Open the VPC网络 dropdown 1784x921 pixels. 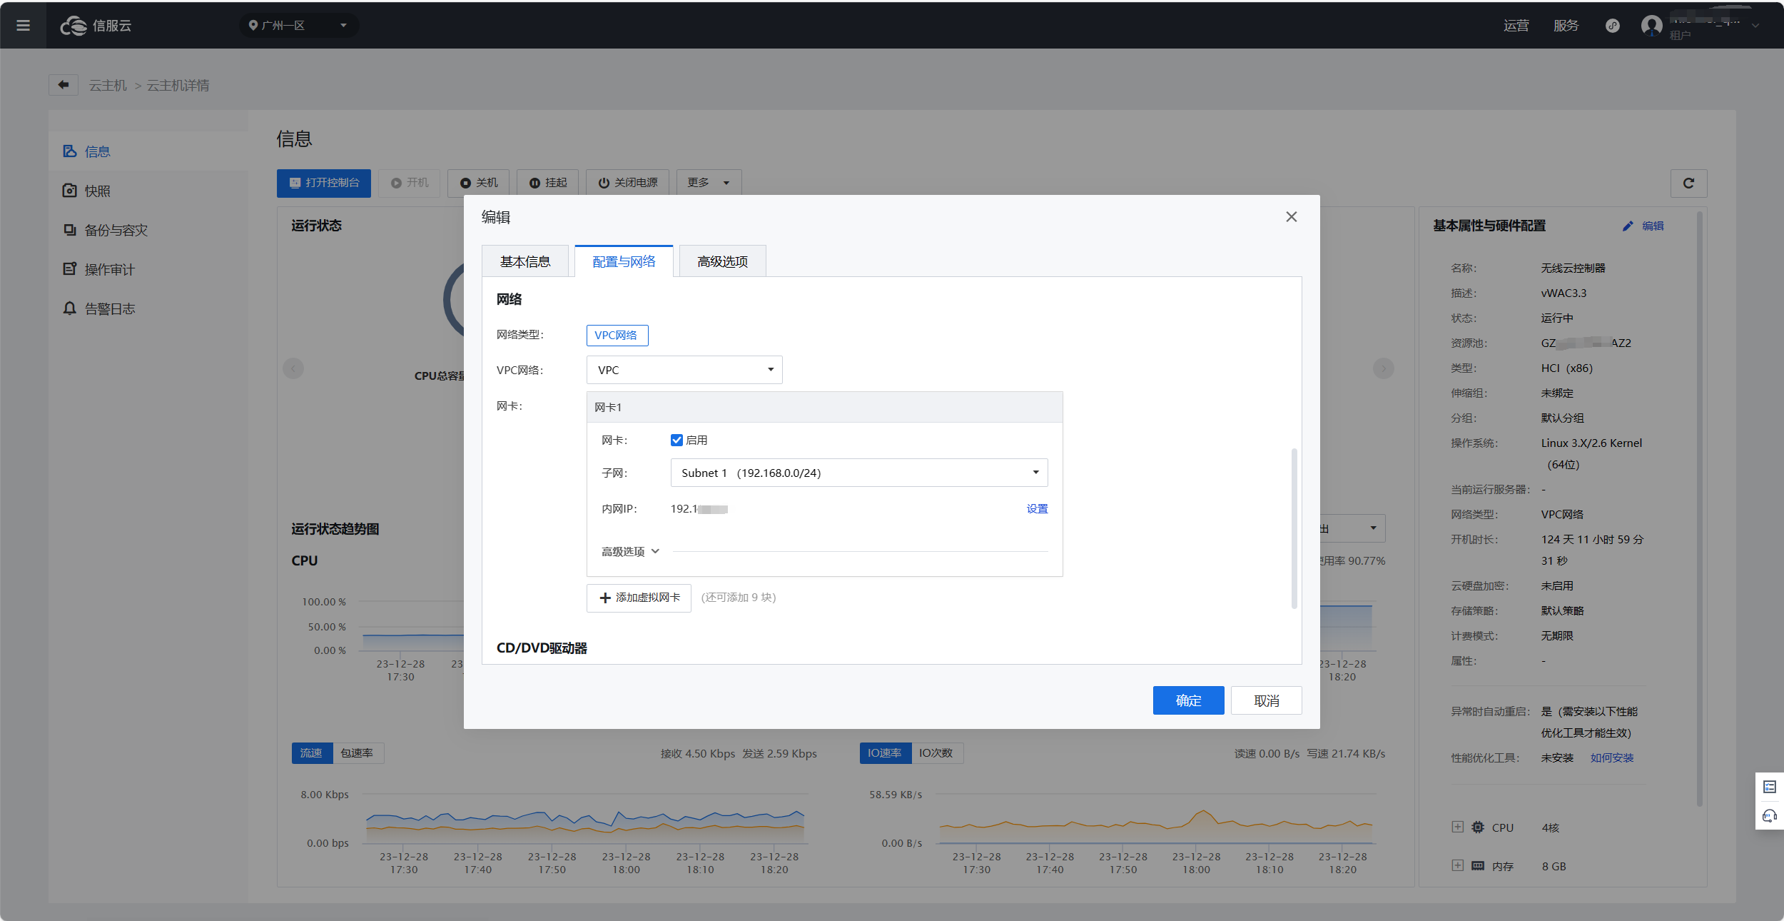(684, 370)
